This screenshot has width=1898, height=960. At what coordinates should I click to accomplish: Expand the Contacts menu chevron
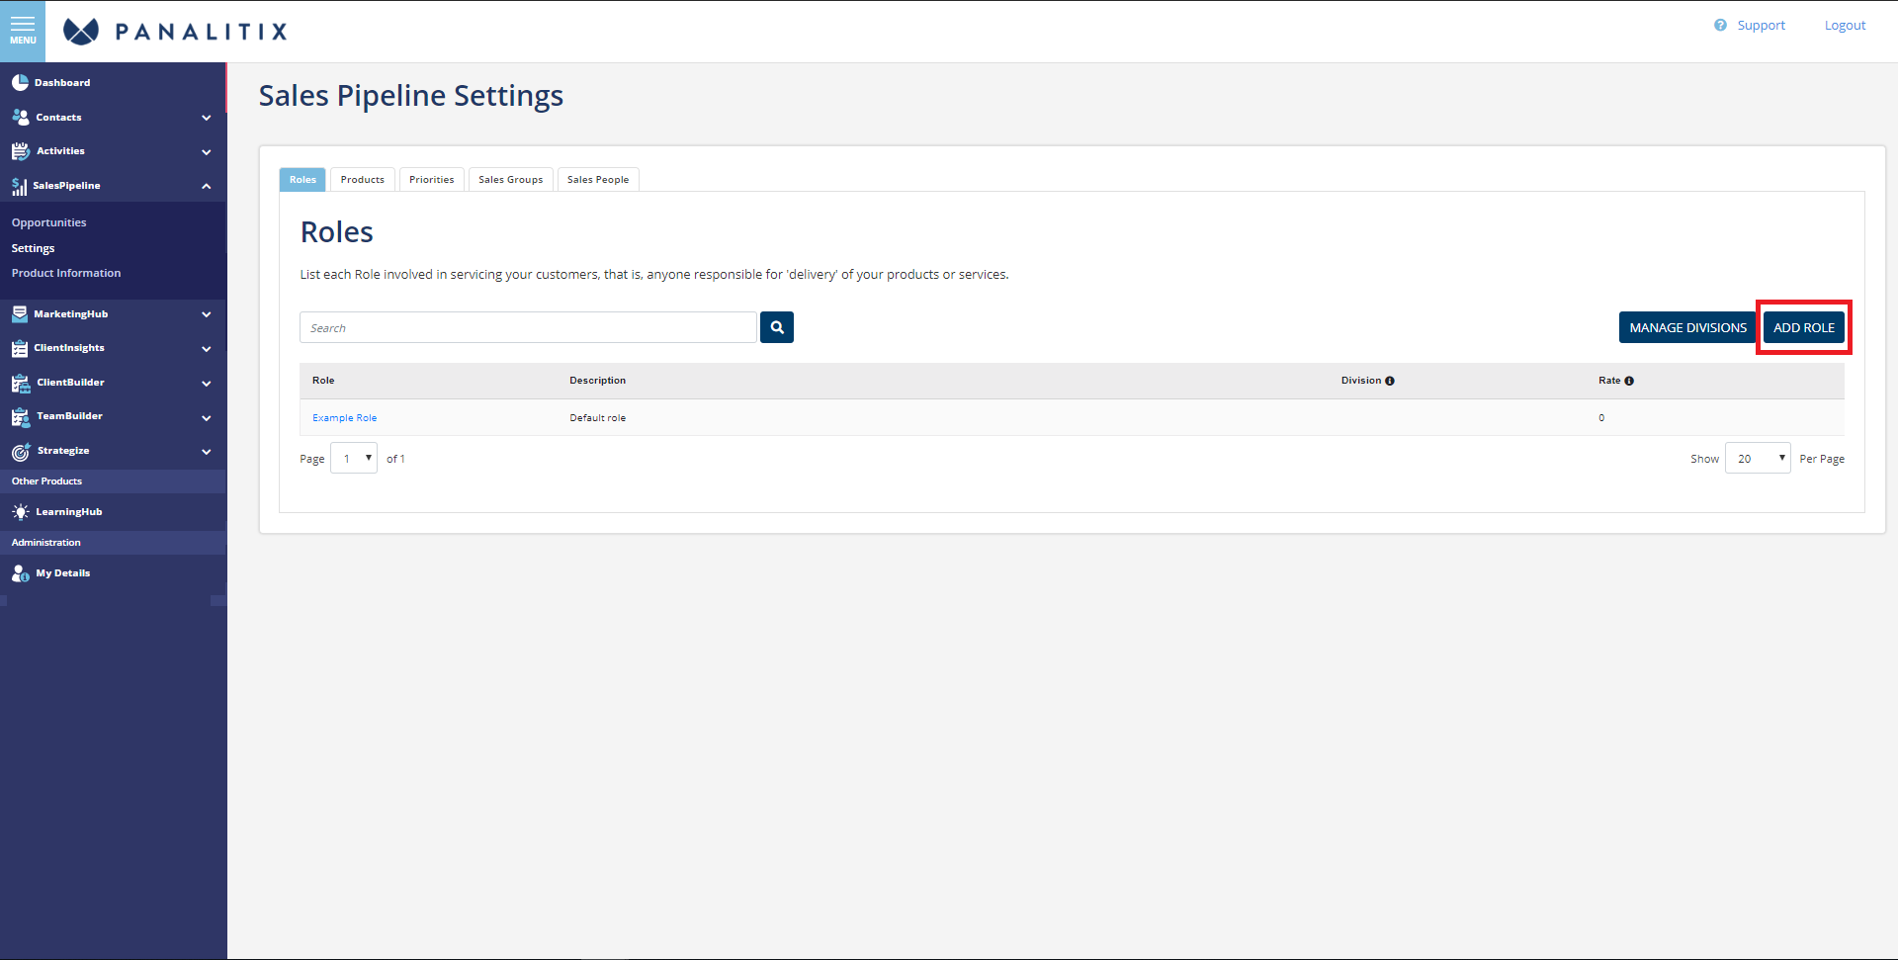[x=207, y=118]
